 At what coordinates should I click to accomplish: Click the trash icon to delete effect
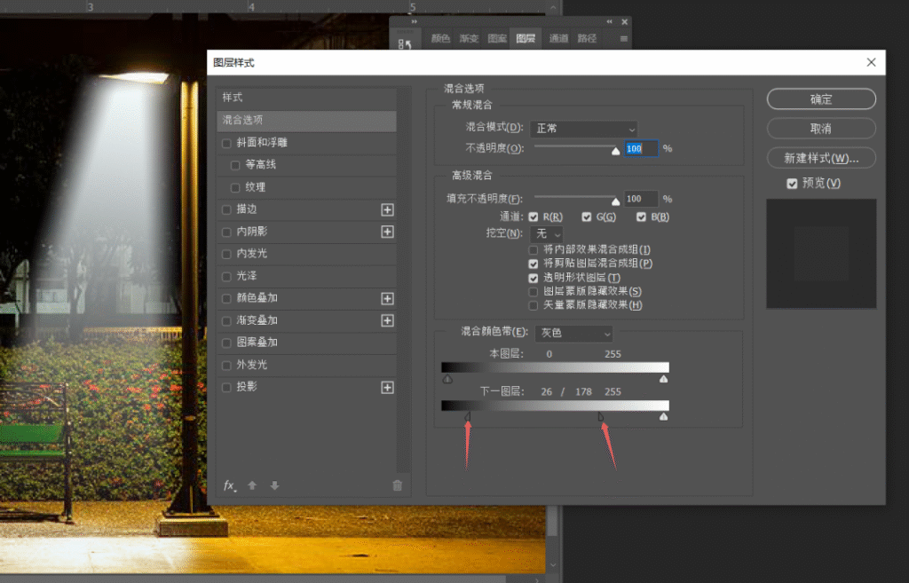397,485
